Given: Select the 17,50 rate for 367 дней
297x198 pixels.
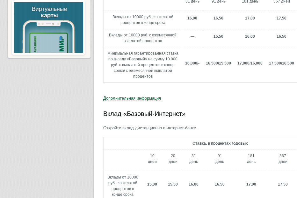Looking at the screenshot, I should pyautogui.click(x=281, y=18).
